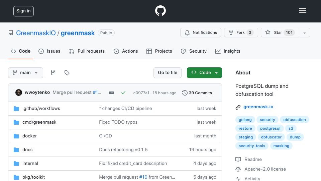
Task: Switch to the Issues tab
Action: (49, 51)
